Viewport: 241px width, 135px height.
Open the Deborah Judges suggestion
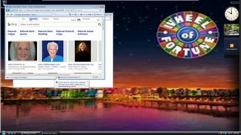[12, 33]
